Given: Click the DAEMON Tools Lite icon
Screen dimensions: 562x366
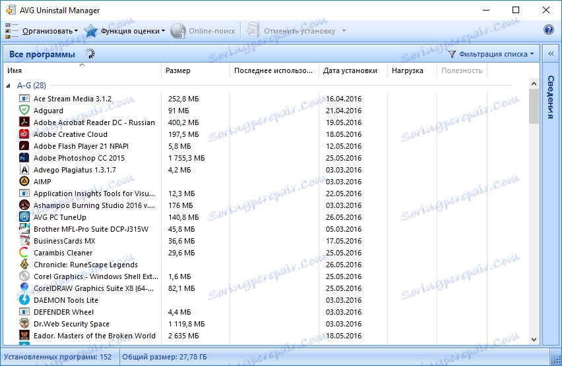Looking at the screenshot, I should tap(24, 300).
